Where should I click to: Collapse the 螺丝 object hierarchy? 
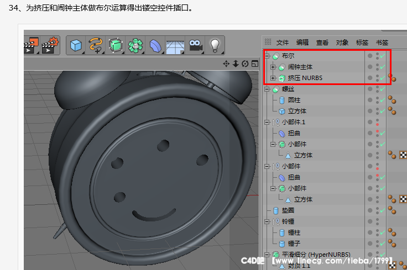[267, 89]
